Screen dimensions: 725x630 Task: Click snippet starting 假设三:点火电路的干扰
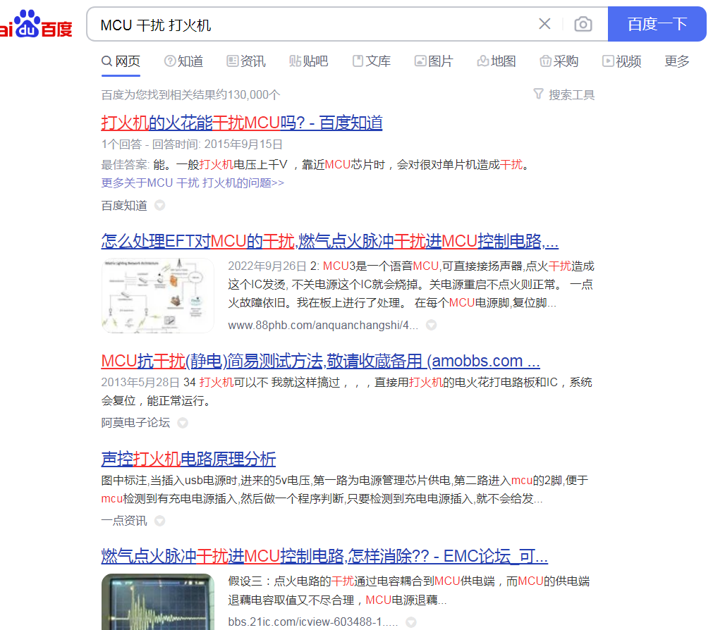tap(409, 591)
